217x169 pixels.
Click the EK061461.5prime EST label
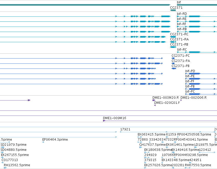180,145
